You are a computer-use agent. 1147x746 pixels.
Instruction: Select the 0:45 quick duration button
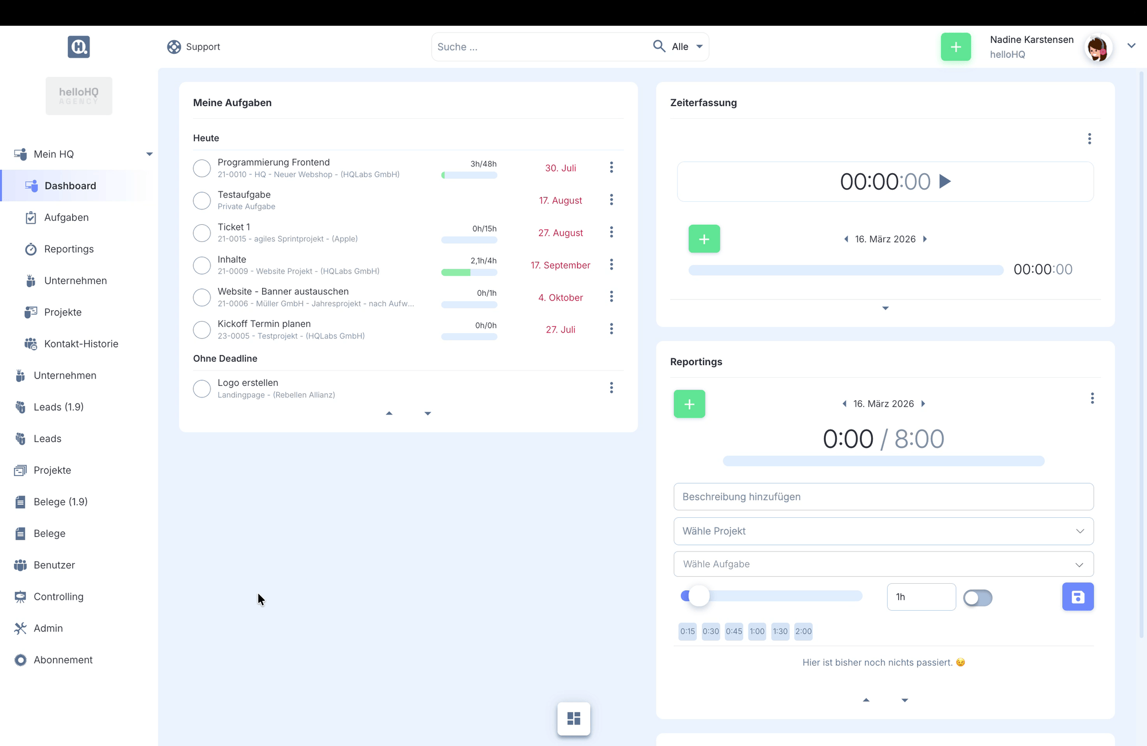pos(734,631)
